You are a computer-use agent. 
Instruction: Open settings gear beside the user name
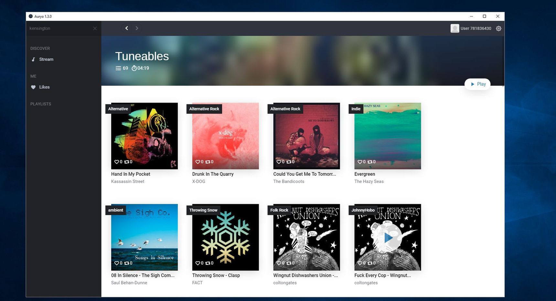click(498, 28)
